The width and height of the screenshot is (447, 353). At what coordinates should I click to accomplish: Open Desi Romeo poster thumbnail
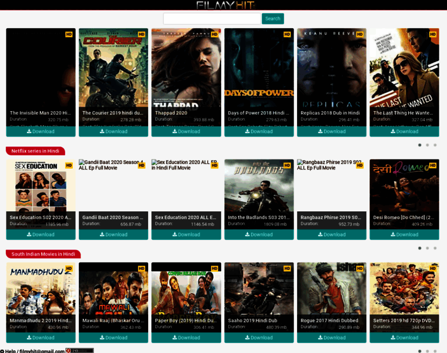pyautogui.click(x=404, y=185)
